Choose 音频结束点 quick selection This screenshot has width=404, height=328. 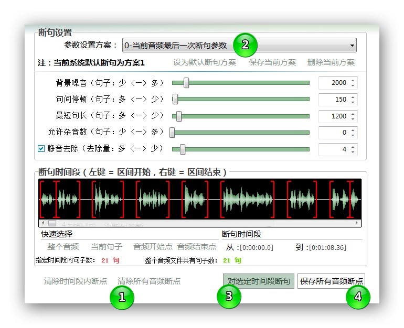196,247
